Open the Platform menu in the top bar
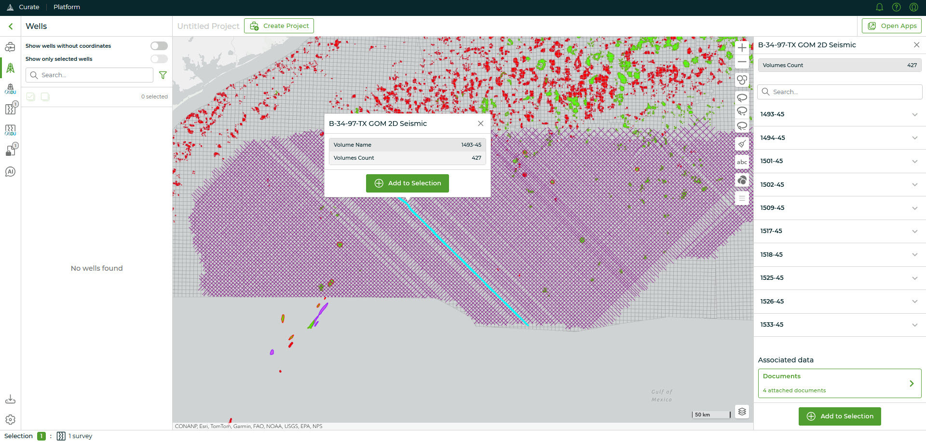The image size is (926, 442). pyautogui.click(x=66, y=7)
